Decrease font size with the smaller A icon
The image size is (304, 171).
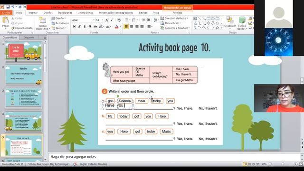coord(112,20)
